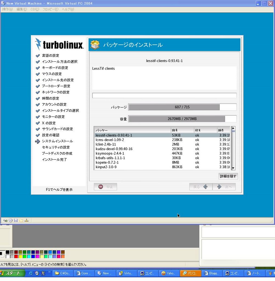This screenshot has height=281, width=275.
Task: Click the システムインストール step in the sidebar
Action: point(57,141)
